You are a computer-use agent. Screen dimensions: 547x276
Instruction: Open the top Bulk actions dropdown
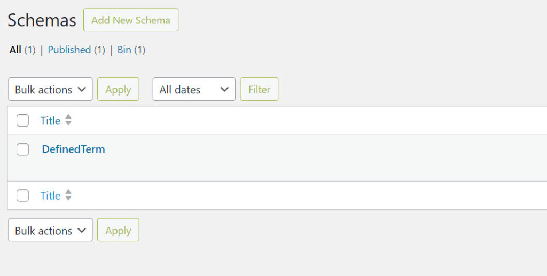50,90
